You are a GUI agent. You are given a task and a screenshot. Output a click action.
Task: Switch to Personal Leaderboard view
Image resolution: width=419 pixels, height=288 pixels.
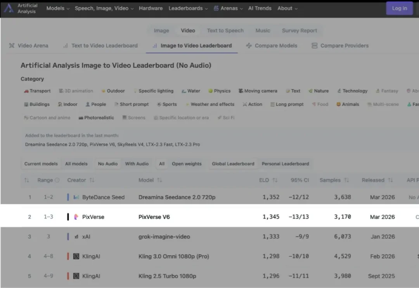285,163
